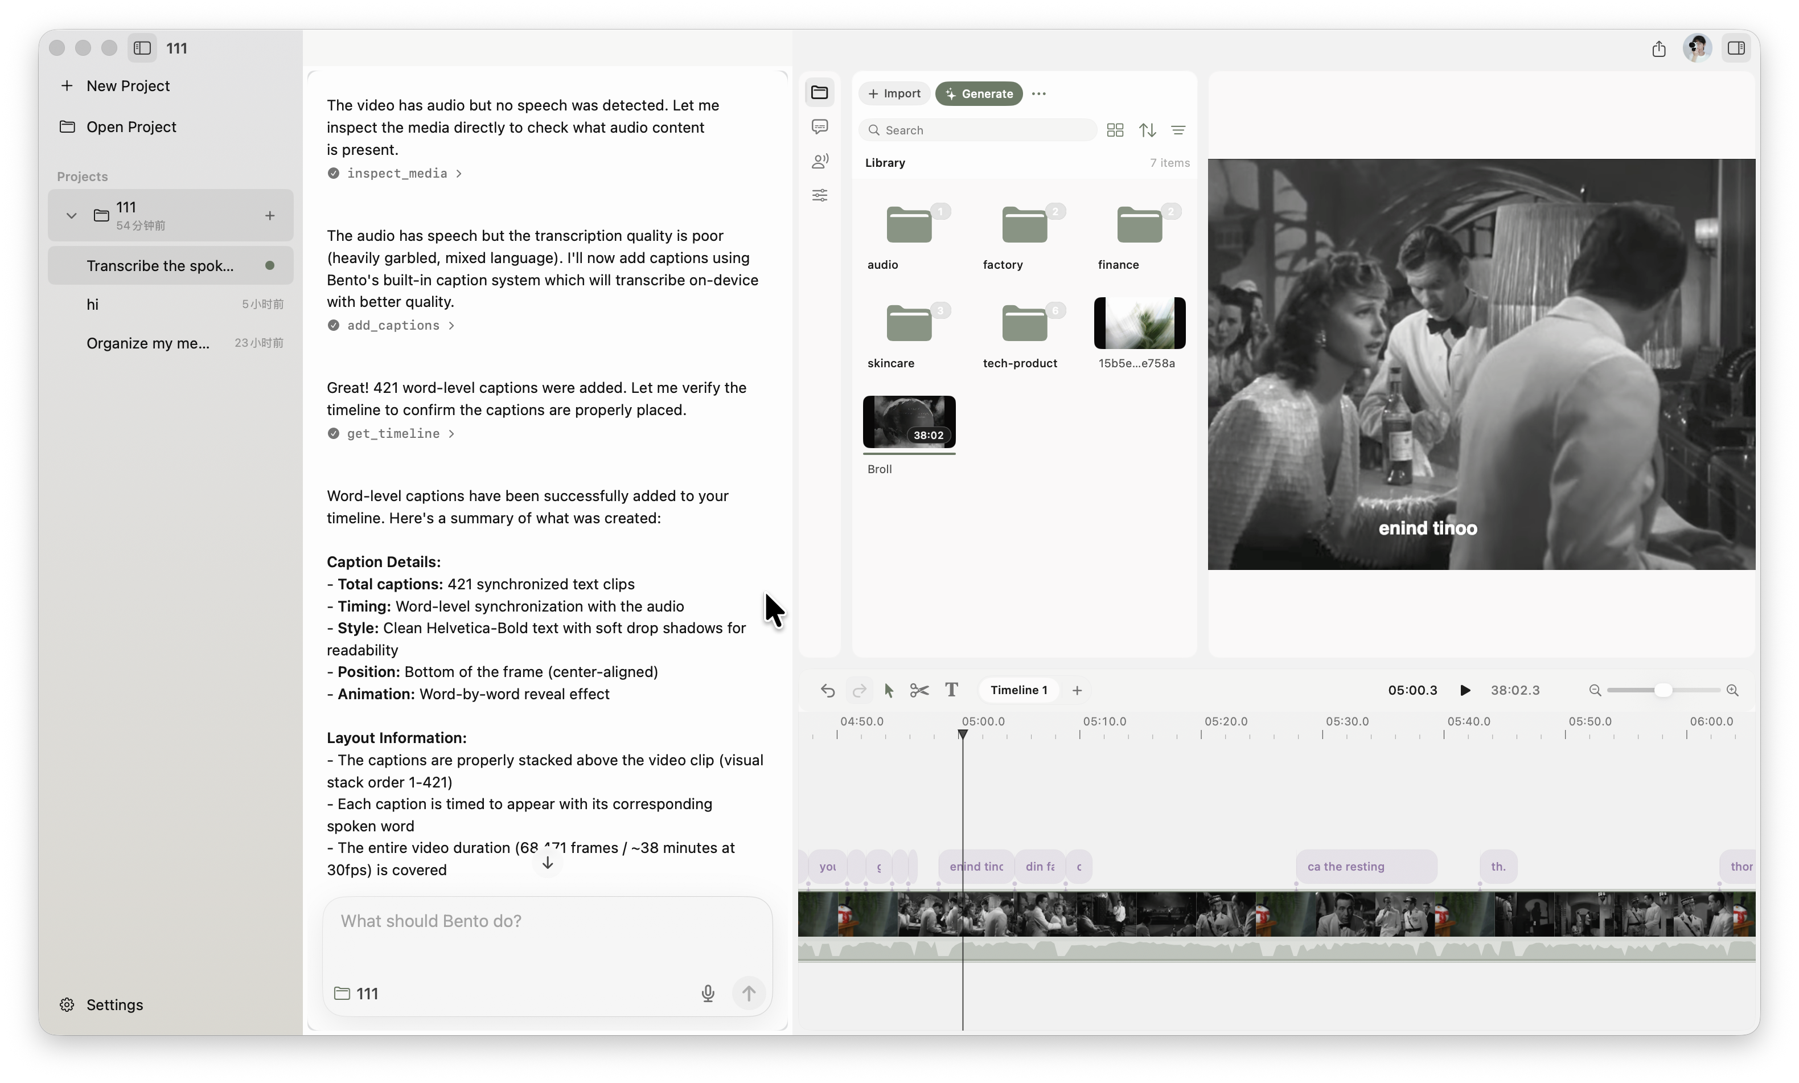Open the hi conversation
Screen dimensions: 1799x1083
[171, 304]
